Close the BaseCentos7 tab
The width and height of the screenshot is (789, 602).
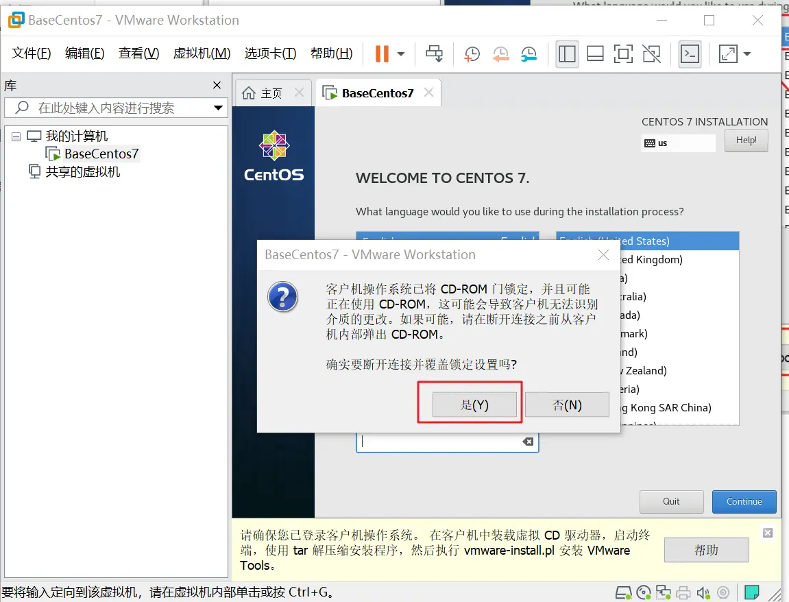coord(428,93)
